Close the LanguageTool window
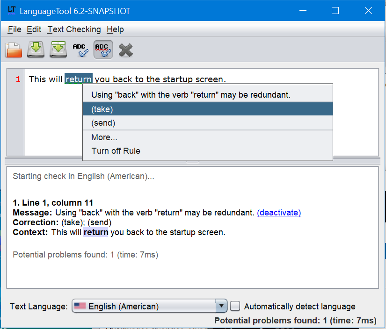Viewport: 386px width, 329px height. (368, 11)
